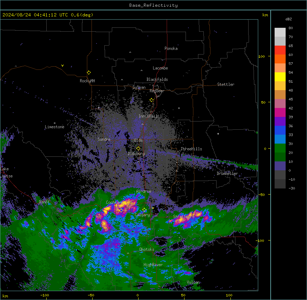Image resolution: width=307 pixels, height=300 pixels.
Task: Click the ThreeHills city label
Action: (x=191, y=149)
